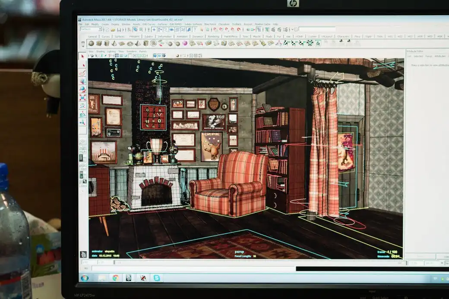Select the arrow Select tool in toolbox
The width and height of the screenshot is (449, 299).
tap(83, 57)
